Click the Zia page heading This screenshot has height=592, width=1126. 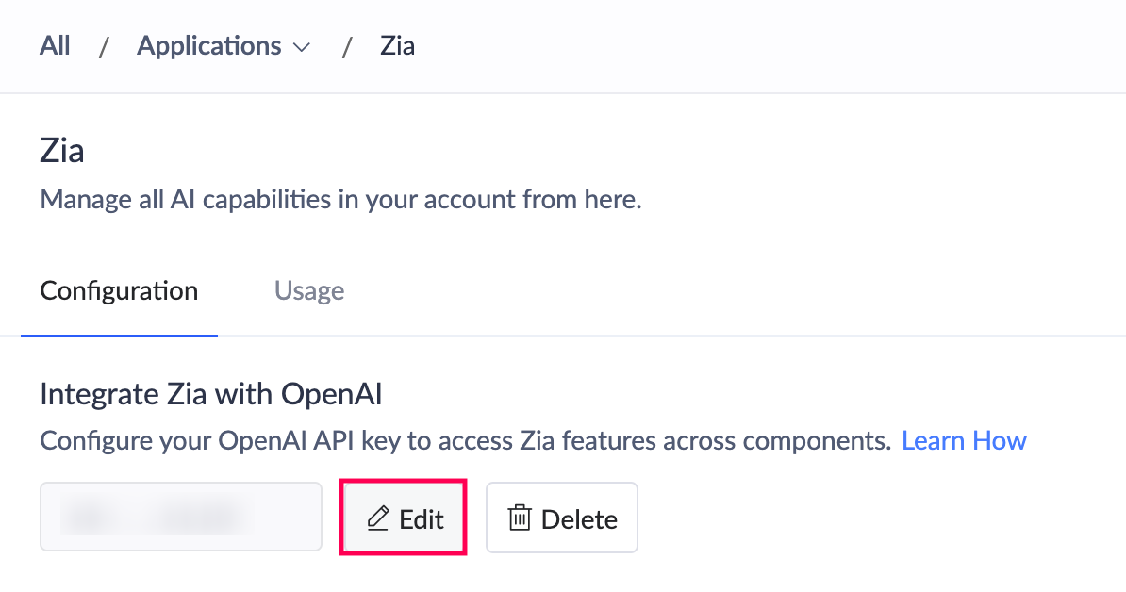point(62,150)
